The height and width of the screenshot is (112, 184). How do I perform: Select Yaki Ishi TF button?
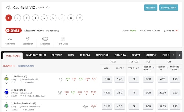click(134, 93)
